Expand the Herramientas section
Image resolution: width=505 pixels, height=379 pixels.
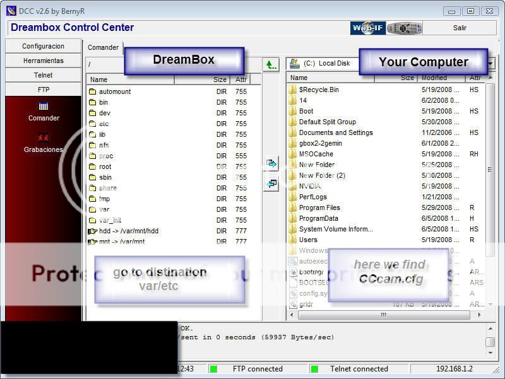44,61
